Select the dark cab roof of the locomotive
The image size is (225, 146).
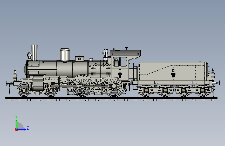[125, 53]
